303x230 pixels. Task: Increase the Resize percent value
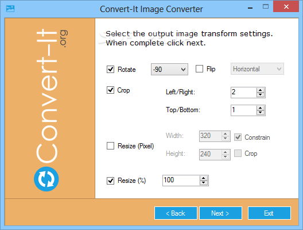pos(204,178)
